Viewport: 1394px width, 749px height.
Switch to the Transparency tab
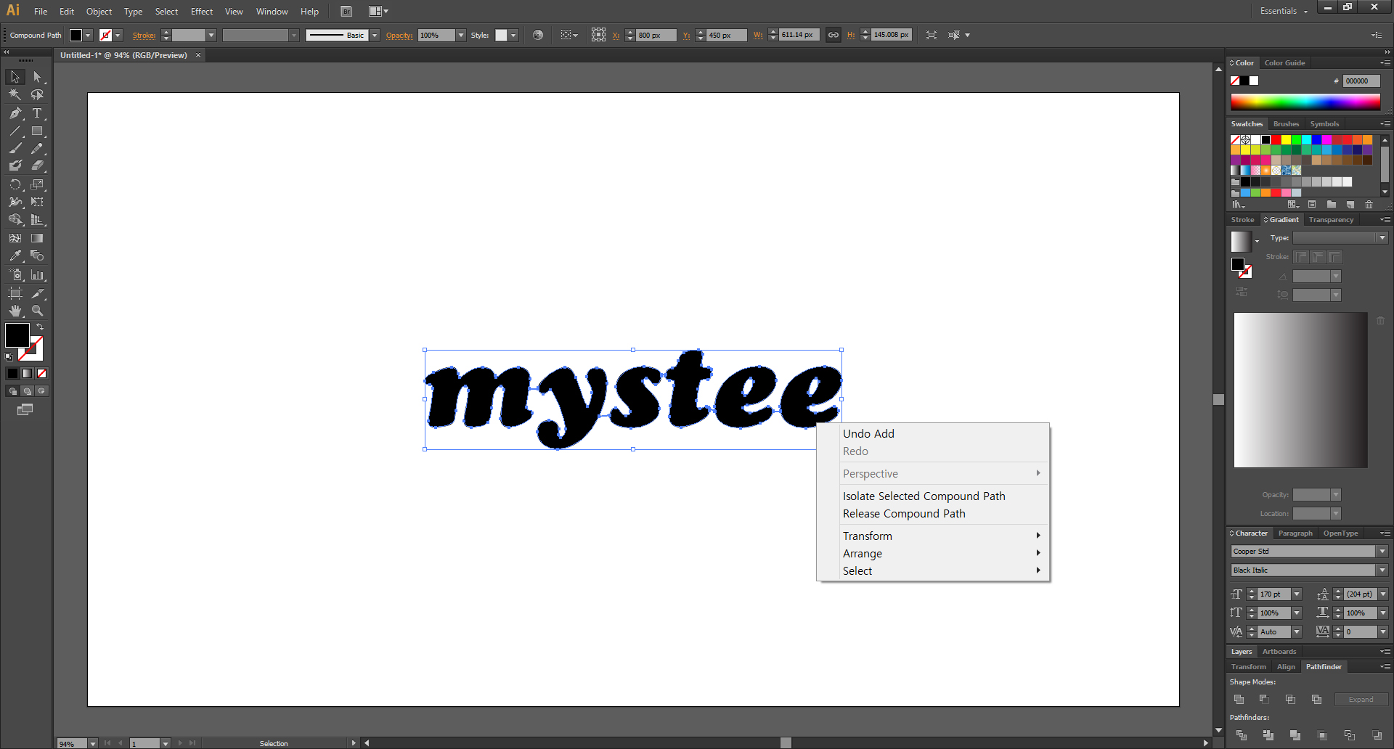1331,220
